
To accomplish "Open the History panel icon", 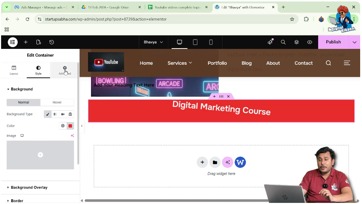I will pos(52,42).
